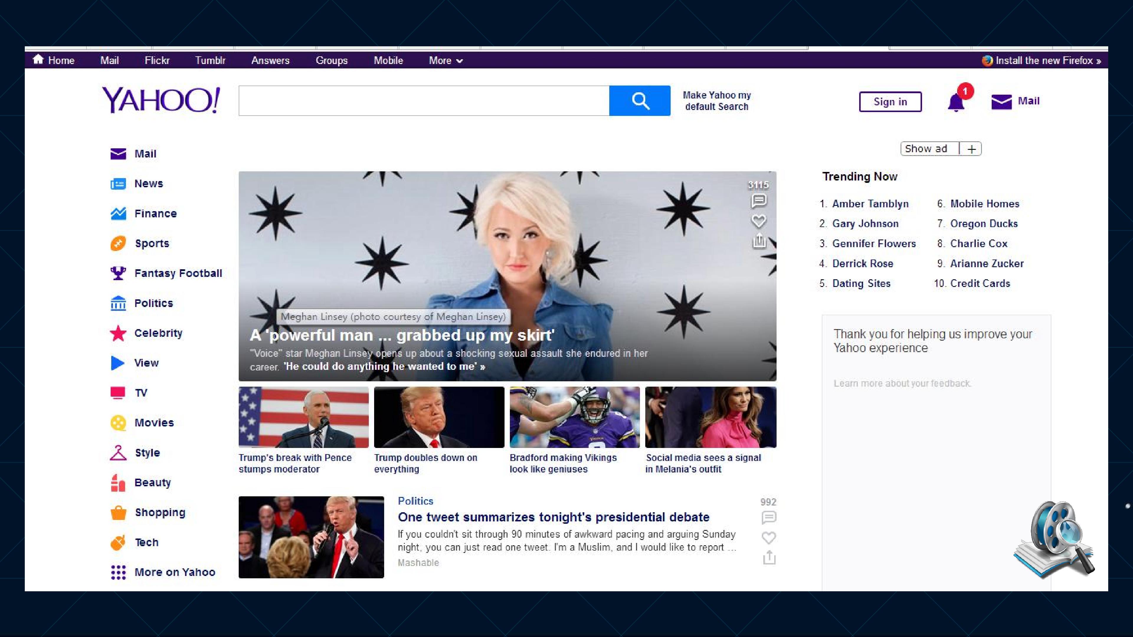
Task: Click the Mail envelope icon beside Sign in
Action: point(1001,101)
